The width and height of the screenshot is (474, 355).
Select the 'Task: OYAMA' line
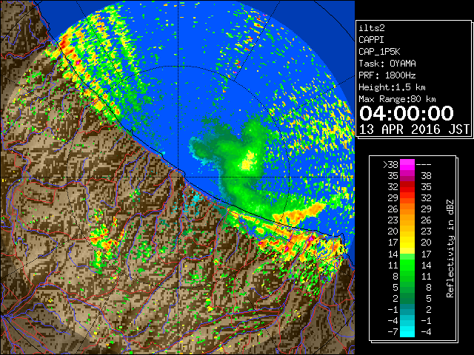click(387, 64)
